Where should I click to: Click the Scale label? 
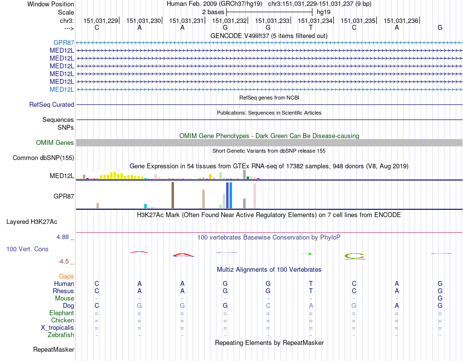click(66, 12)
